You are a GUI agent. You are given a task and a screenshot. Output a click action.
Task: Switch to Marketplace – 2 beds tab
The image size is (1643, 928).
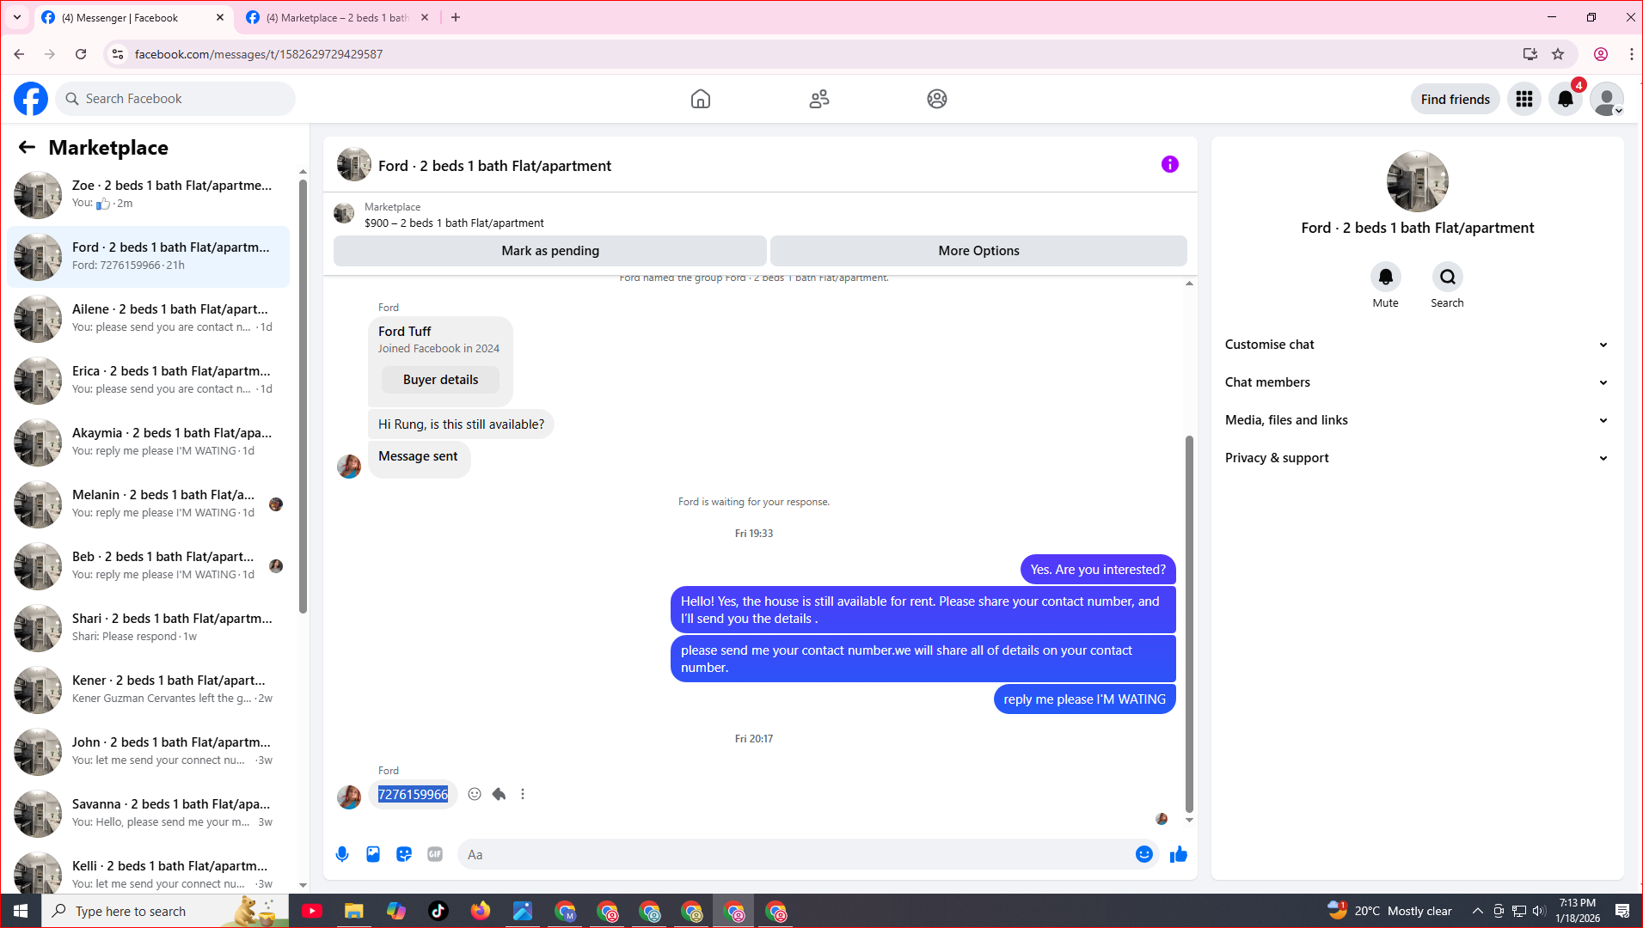tap(337, 17)
